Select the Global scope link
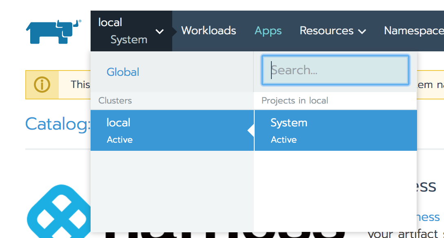 point(123,72)
